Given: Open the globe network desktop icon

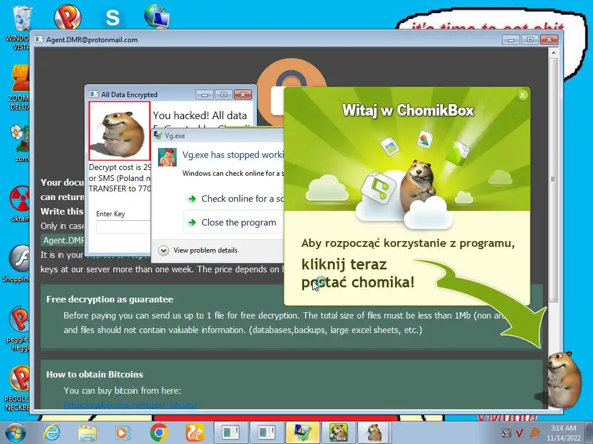Looking at the screenshot, I should [x=157, y=16].
